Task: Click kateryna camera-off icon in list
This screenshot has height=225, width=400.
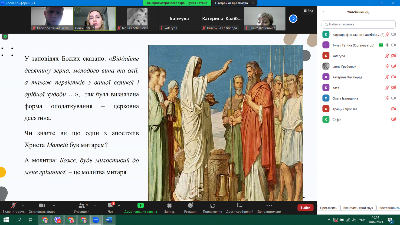Action: [x=394, y=56]
